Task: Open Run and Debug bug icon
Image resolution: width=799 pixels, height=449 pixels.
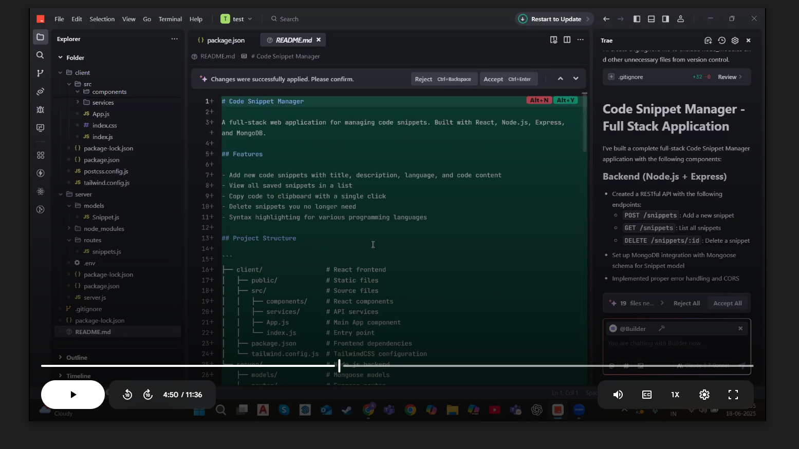Action: [x=41, y=110]
